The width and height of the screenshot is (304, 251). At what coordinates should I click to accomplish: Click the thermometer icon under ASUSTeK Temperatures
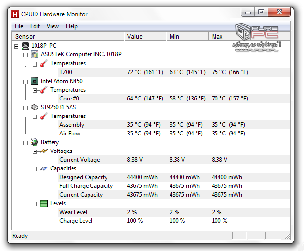[x=44, y=63]
